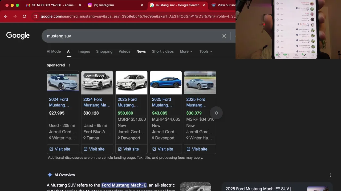Click the red macOS close window button
This screenshot has height=191, width=341.
tap(7, 5)
